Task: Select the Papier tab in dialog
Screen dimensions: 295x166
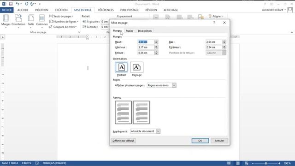Action: pos(130,31)
